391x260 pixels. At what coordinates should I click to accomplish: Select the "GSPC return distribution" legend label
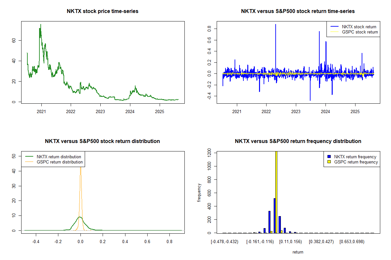coord(60,162)
